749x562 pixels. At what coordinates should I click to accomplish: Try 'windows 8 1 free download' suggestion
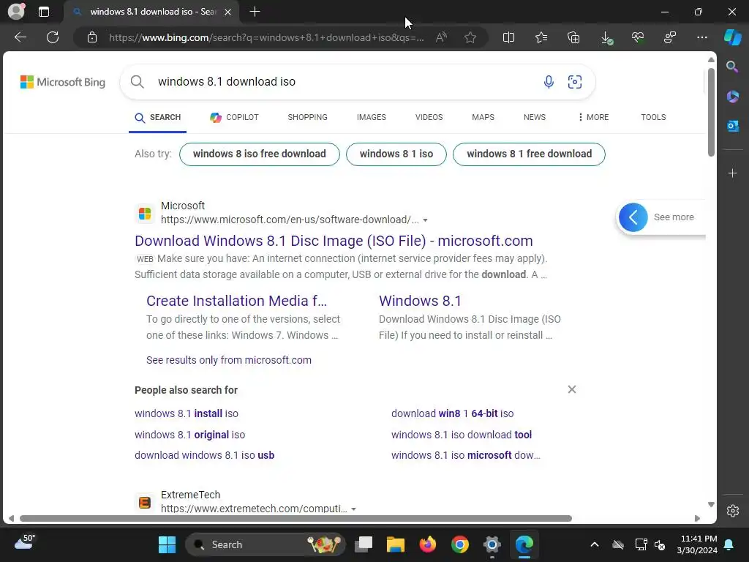(530, 154)
